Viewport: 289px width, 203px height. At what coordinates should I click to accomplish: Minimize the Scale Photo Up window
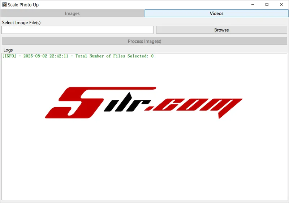(253, 5)
